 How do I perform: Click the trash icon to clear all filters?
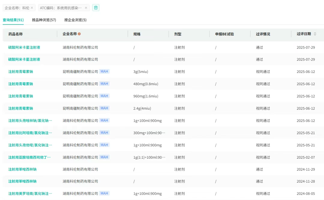96,8
